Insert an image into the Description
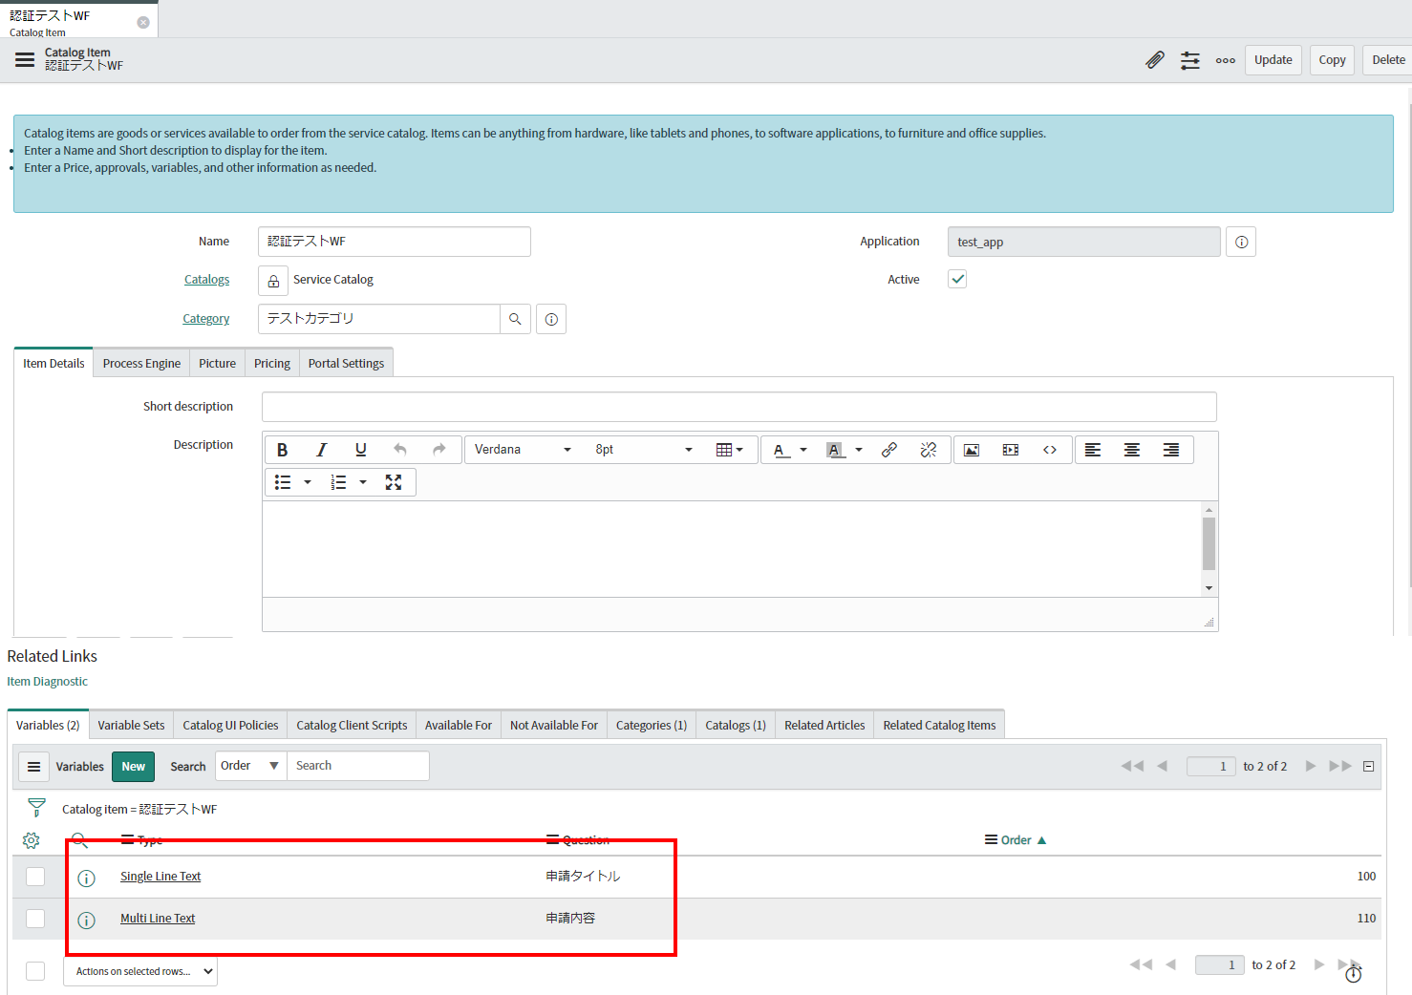 tap(972, 450)
